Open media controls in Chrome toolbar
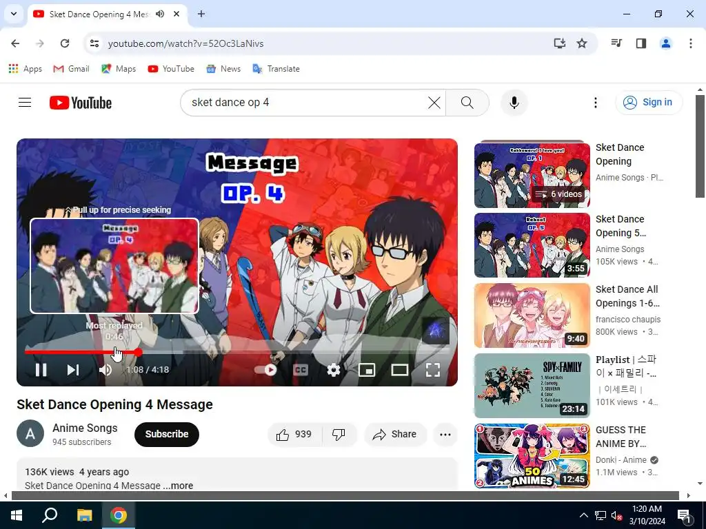The height and width of the screenshot is (529, 706). 616,43
